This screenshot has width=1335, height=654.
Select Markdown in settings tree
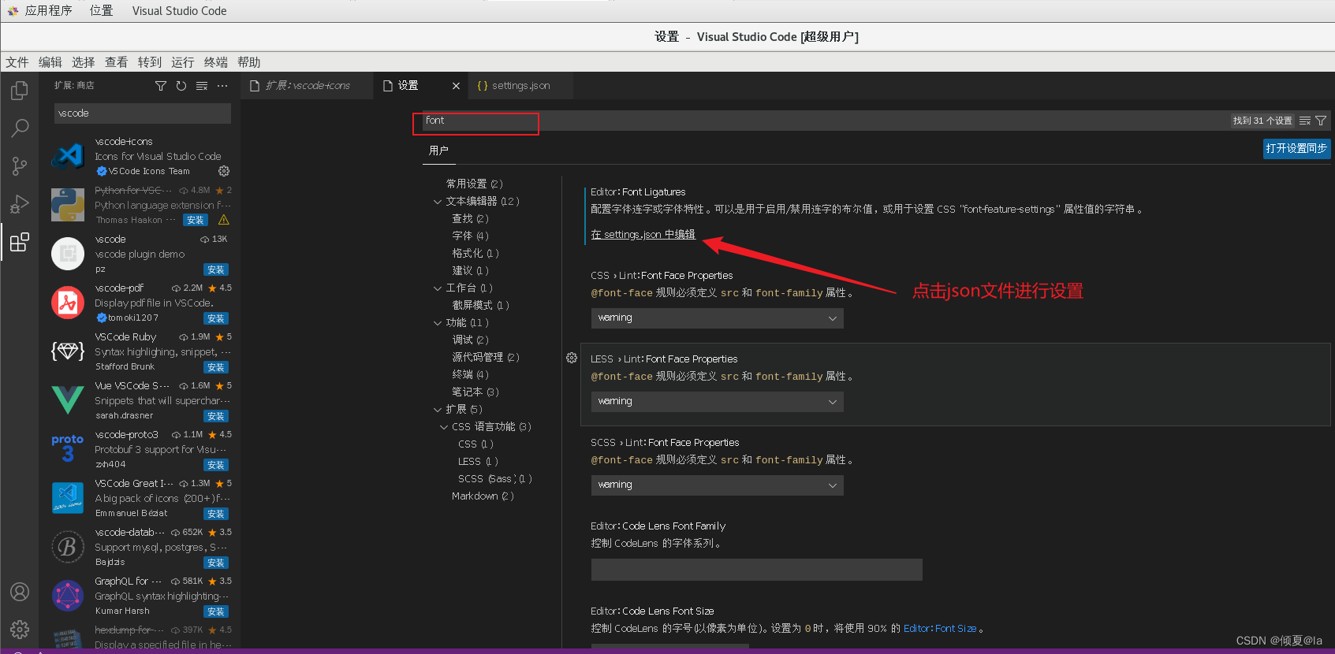click(x=483, y=496)
